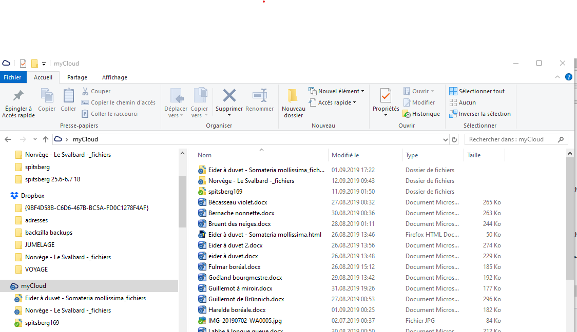Image resolution: width=577 pixels, height=332 pixels.
Task: Click the Épingler à Accès rapide pin icon
Action: point(18,96)
